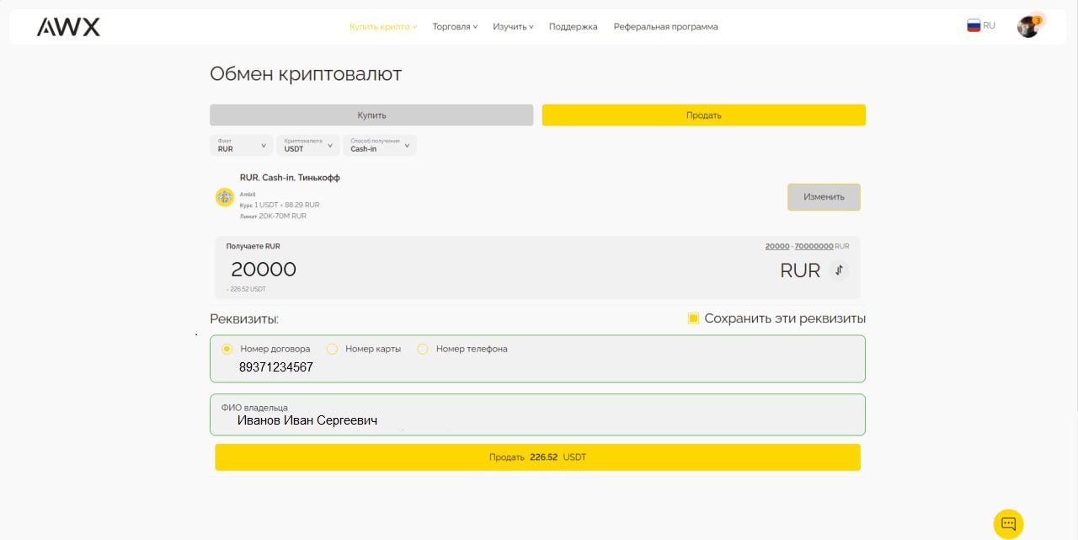Open the Купить крипто menu
This screenshot has width=1078, height=540.
pos(382,27)
